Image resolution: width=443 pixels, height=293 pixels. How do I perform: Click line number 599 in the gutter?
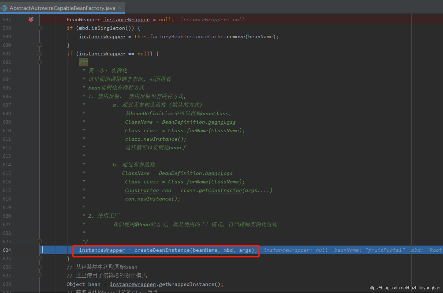click(x=7, y=37)
